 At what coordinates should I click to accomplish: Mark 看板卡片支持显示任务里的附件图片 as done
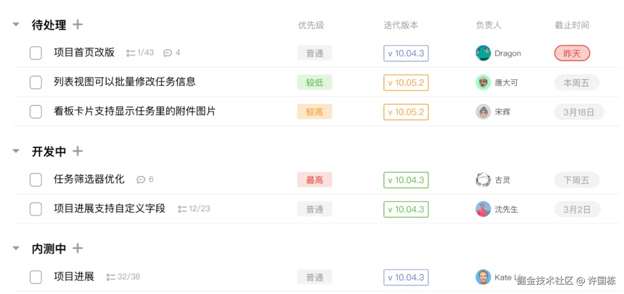(36, 112)
